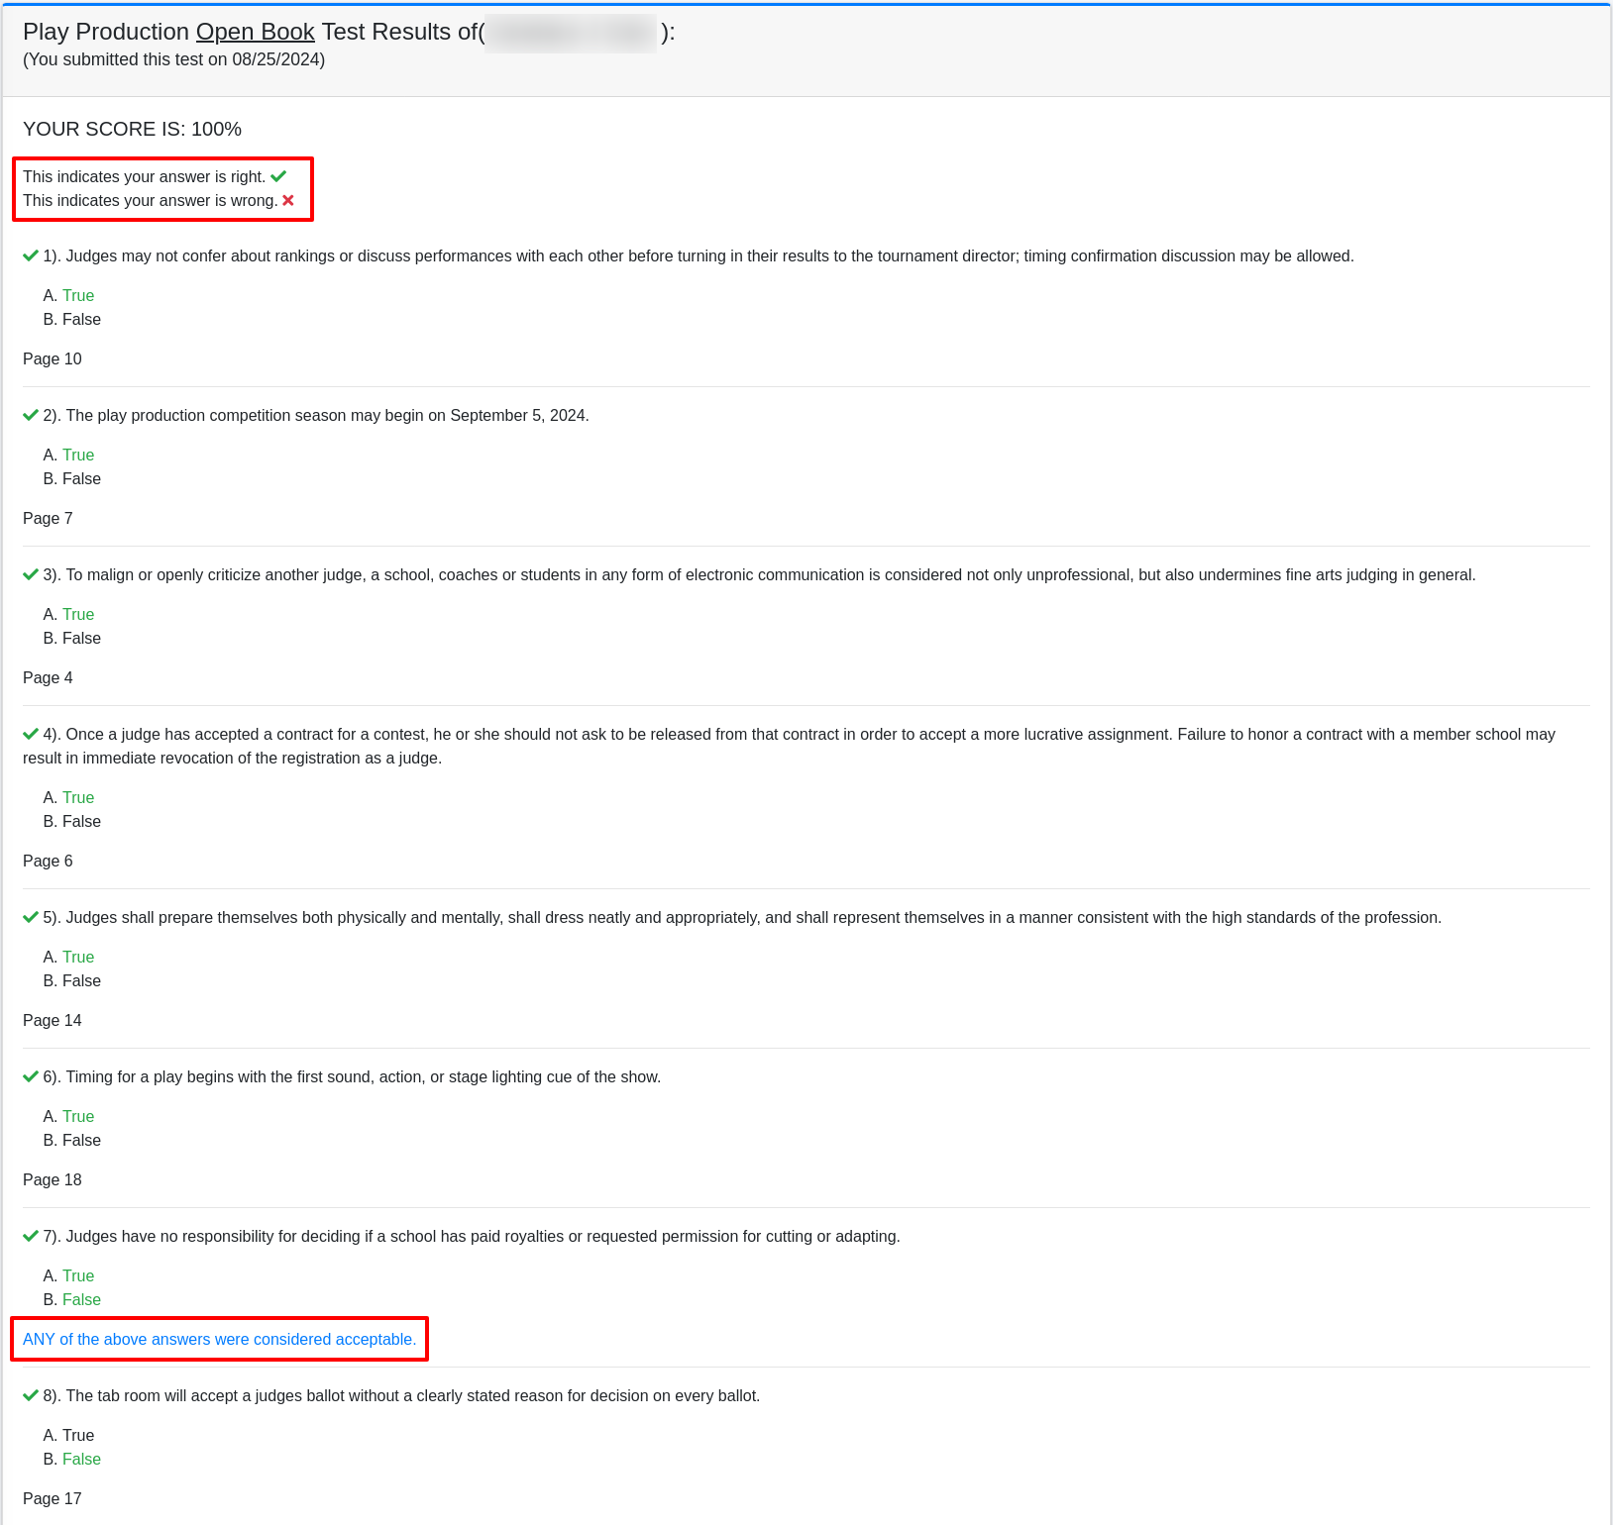Click the YOUR SCORE IS: 100% text
The image size is (1613, 1525).
pyautogui.click(x=132, y=130)
